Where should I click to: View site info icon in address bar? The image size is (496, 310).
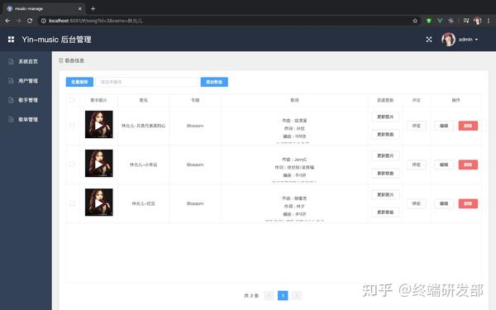43,21
